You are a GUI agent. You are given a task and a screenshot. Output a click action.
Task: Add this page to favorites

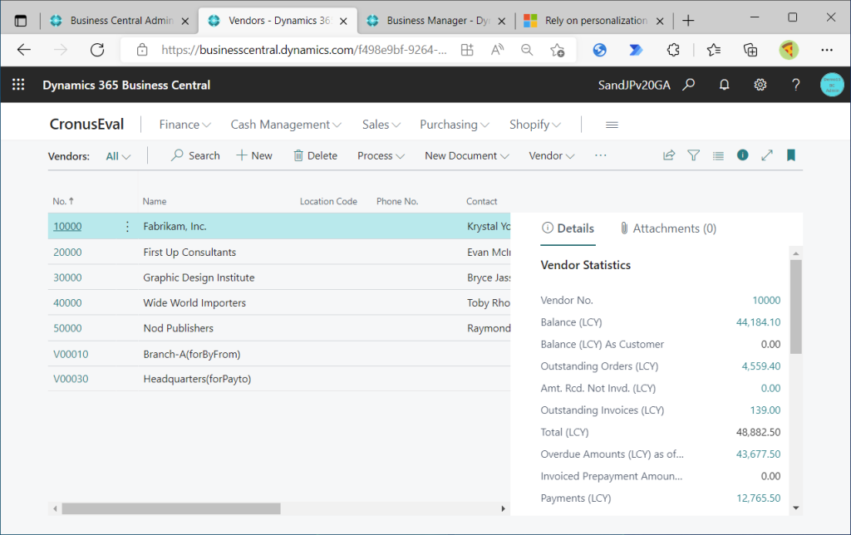(558, 50)
